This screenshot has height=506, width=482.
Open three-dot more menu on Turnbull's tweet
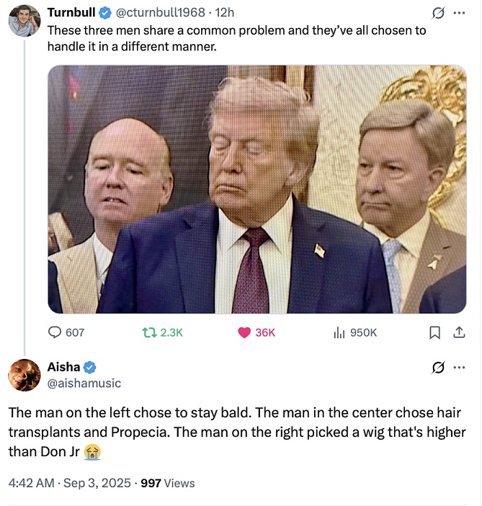click(x=459, y=13)
